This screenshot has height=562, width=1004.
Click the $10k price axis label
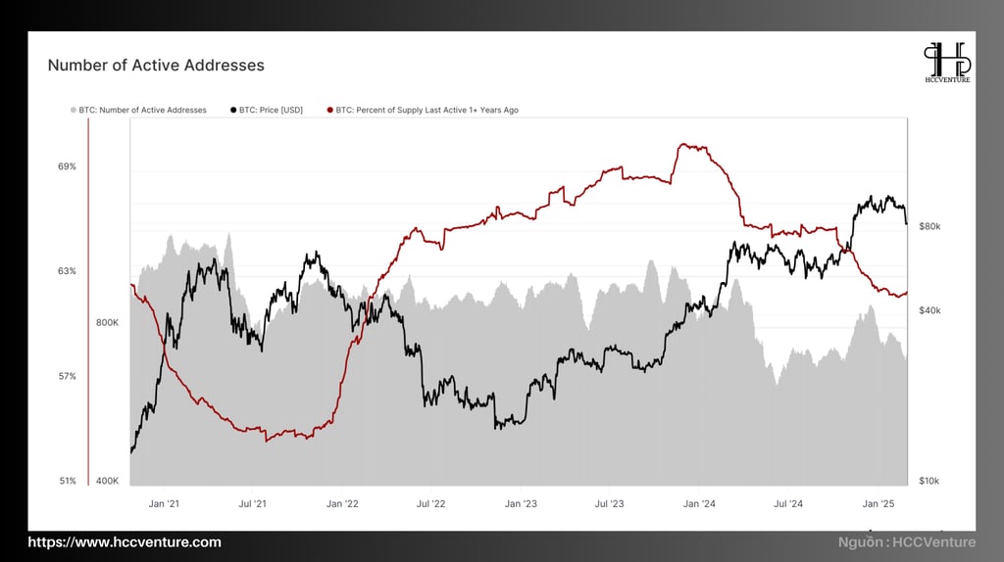[929, 481]
